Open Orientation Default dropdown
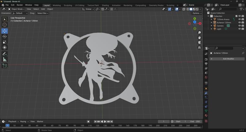This screenshot has width=246, height=132. [20, 13]
